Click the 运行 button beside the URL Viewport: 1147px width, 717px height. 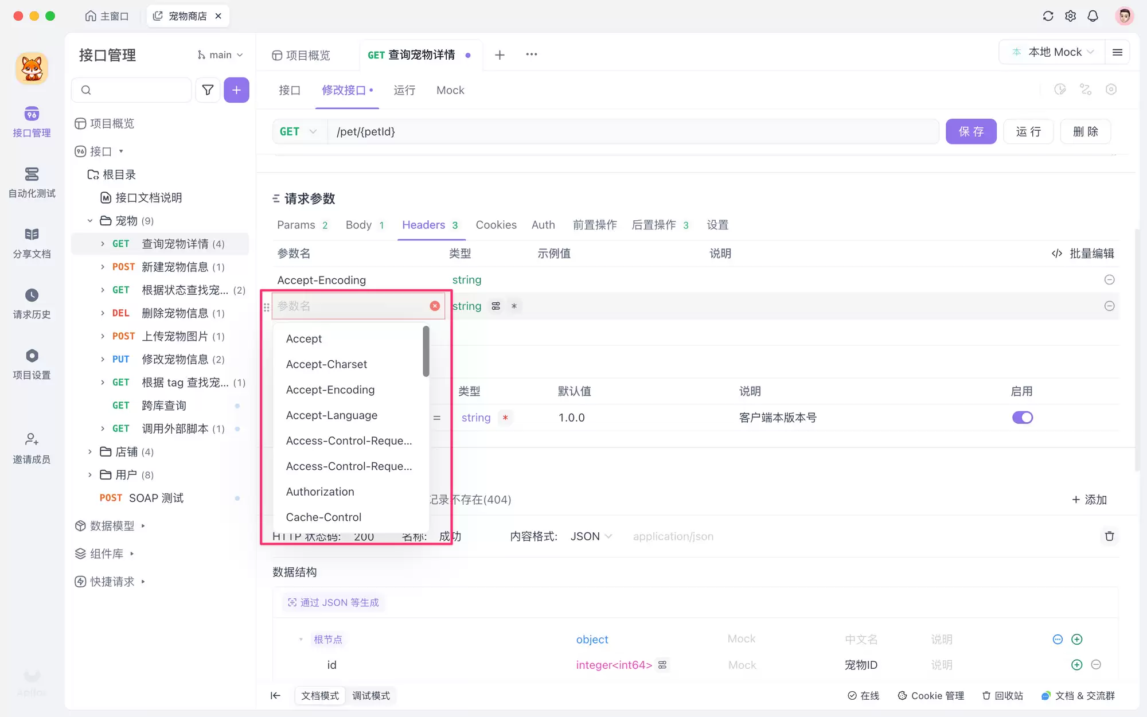click(1028, 131)
